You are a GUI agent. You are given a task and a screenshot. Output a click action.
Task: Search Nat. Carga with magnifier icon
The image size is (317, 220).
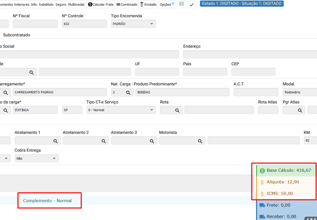click(128, 92)
